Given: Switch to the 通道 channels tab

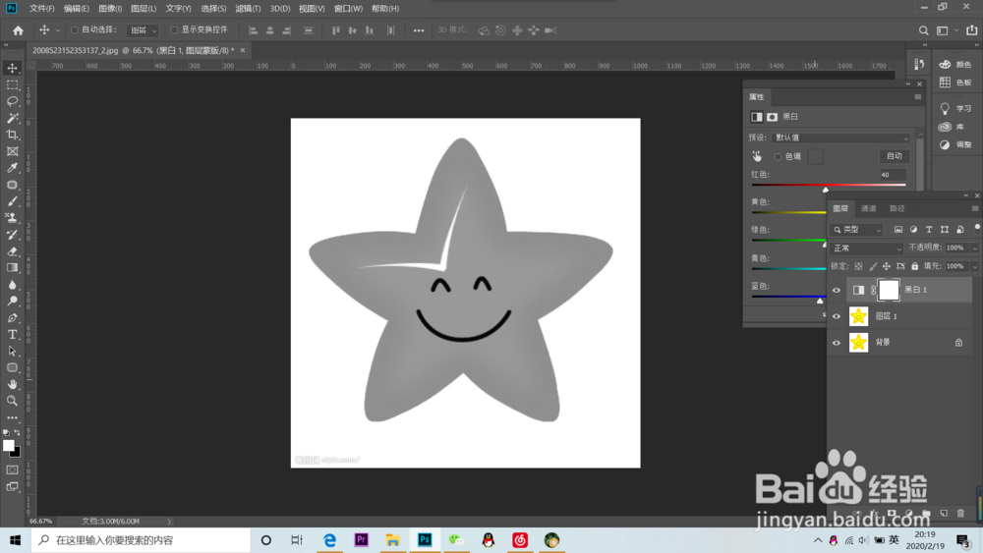Looking at the screenshot, I should point(869,208).
